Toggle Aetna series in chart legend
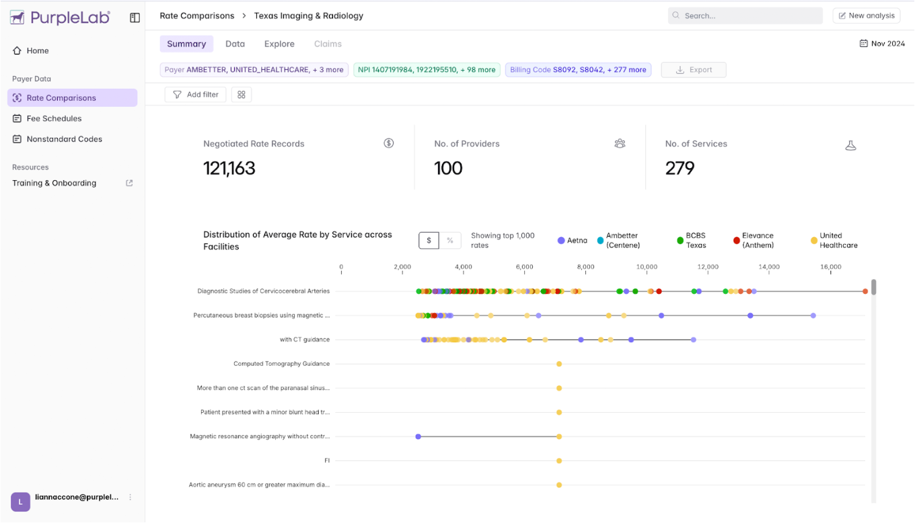This screenshot has height=523, width=915. 573,241
